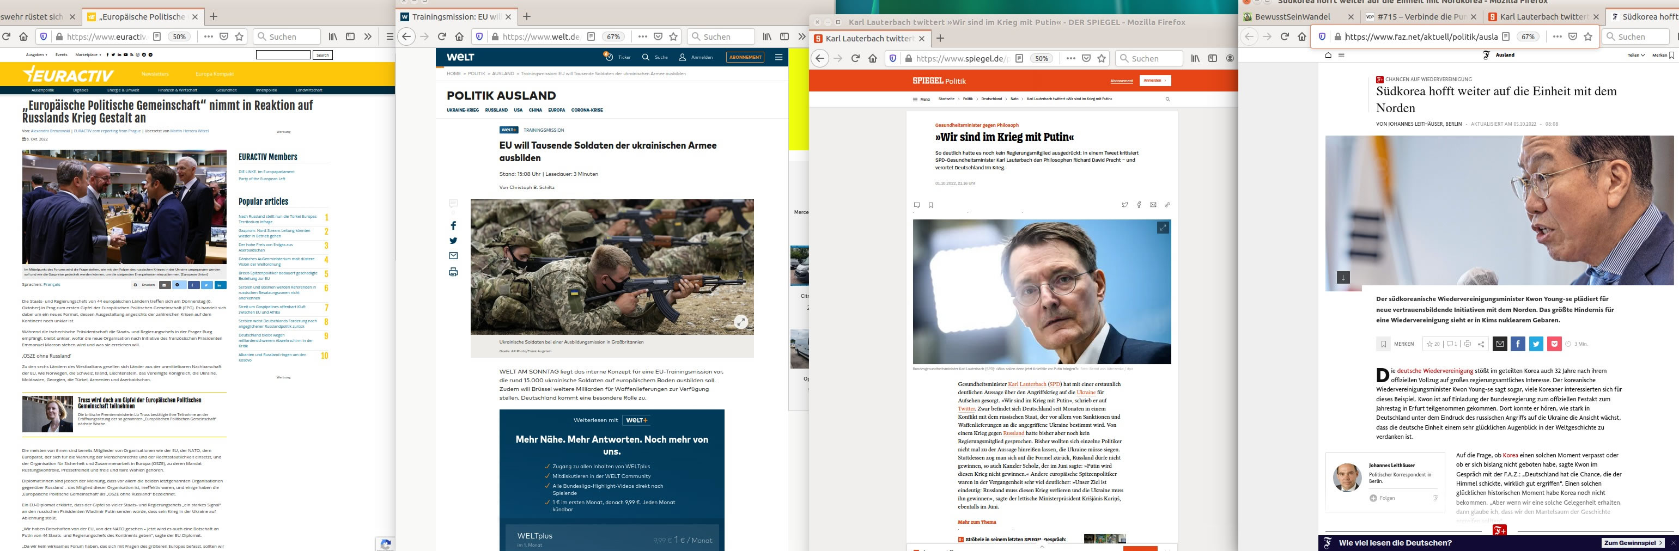Image resolution: width=1679 pixels, height=551 pixels.
Task: Print the Welt article
Action: click(x=453, y=272)
